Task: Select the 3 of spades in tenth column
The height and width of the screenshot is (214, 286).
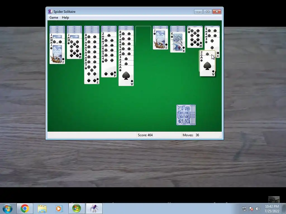Action: (x=212, y=44)
